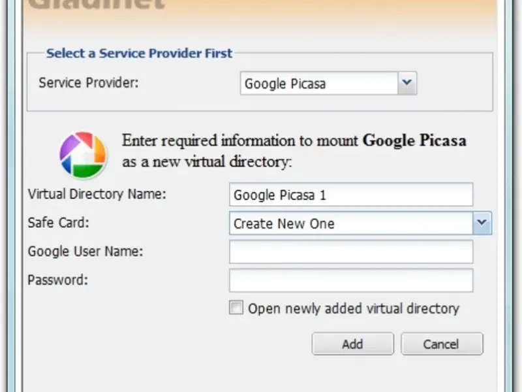Open the Safe Card dropdown arrow
The height and width of the screenshot is (392, 522).
click(482, 223)
